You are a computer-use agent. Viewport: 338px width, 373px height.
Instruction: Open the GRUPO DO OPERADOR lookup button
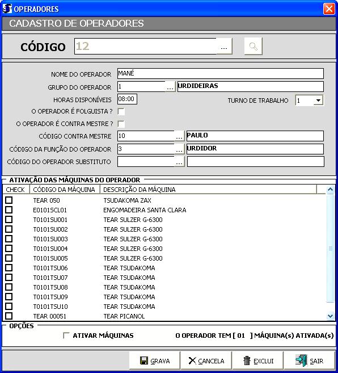[x=170, y=87]
